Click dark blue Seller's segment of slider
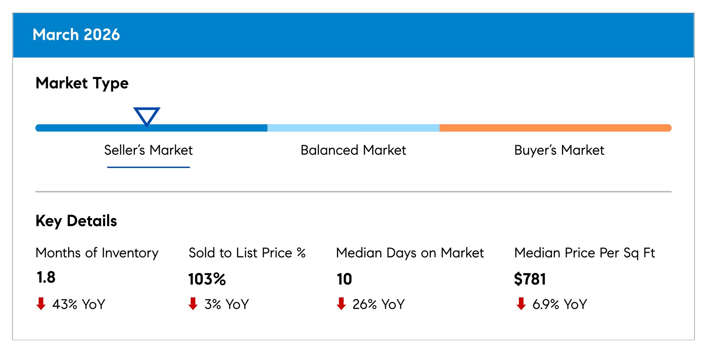Screen dimensions: 707x353 tap(206, 128)
